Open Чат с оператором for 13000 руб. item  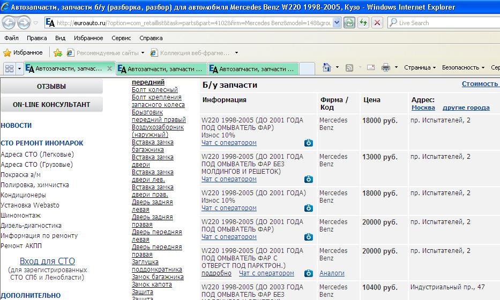[229, 179]
